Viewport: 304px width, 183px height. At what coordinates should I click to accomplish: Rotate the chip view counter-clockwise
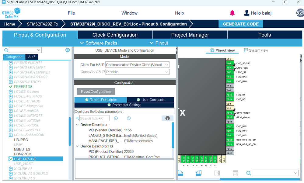198,173
